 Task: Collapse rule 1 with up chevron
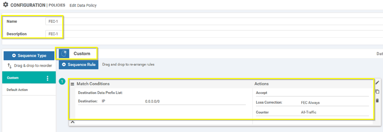[72, 122]
